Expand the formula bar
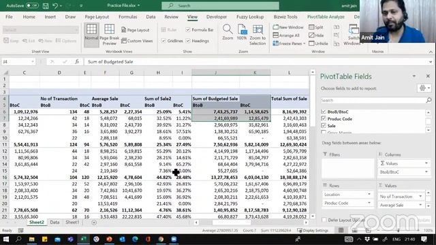This screenshot has height=245, width=436. tap(431, 62)
